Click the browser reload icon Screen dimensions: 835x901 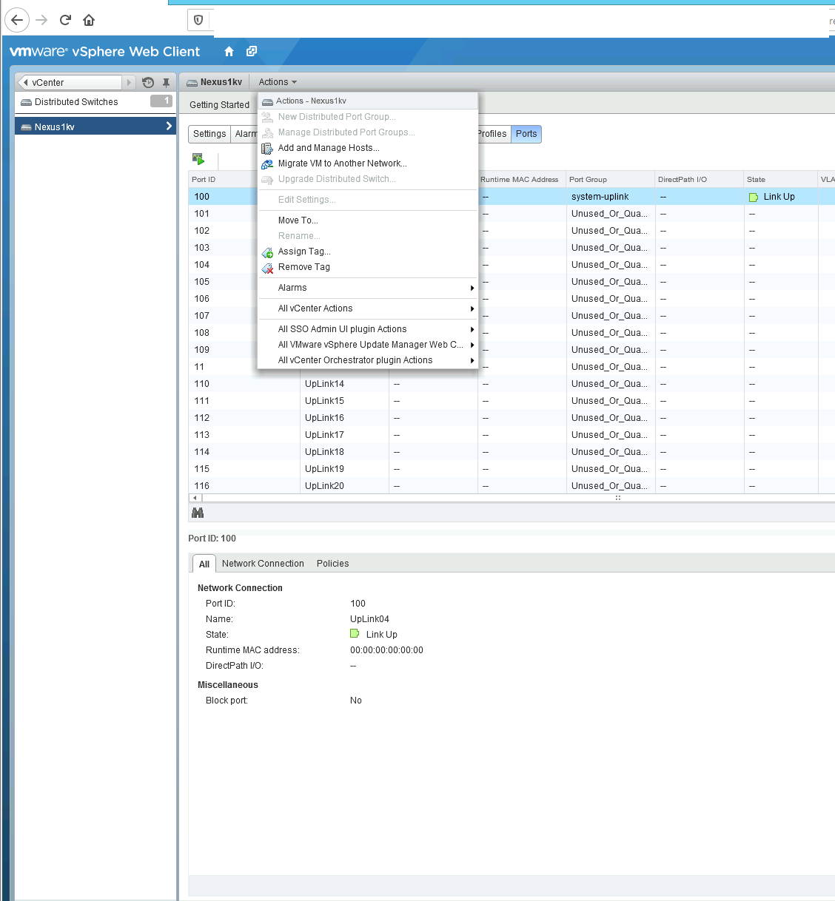click(x=65, y=20)
